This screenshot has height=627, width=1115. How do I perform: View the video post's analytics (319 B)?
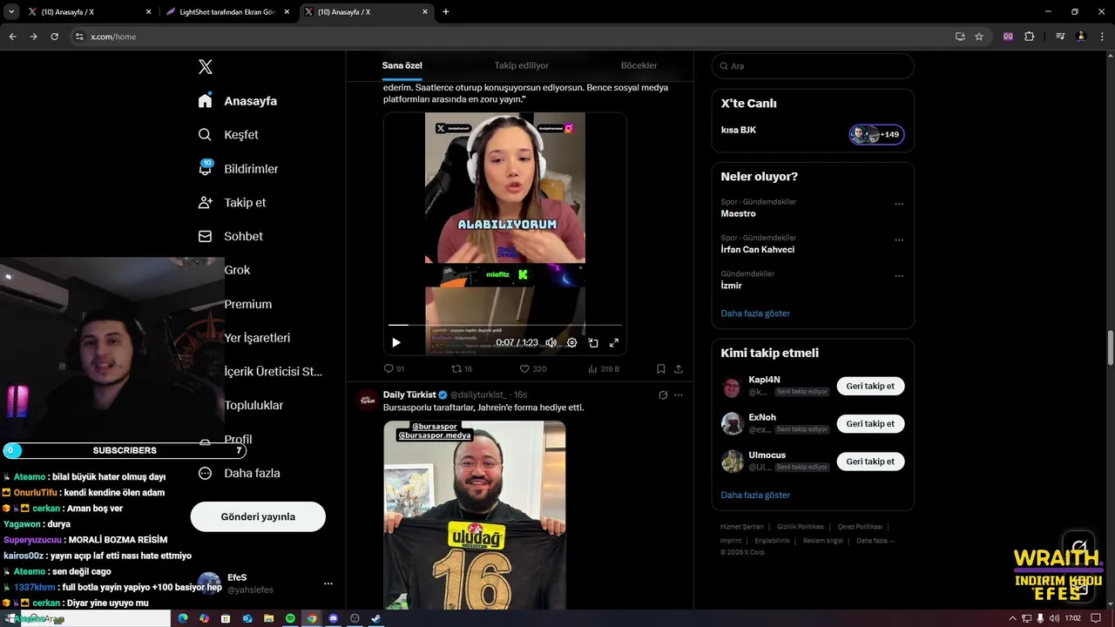pos(604,369)
